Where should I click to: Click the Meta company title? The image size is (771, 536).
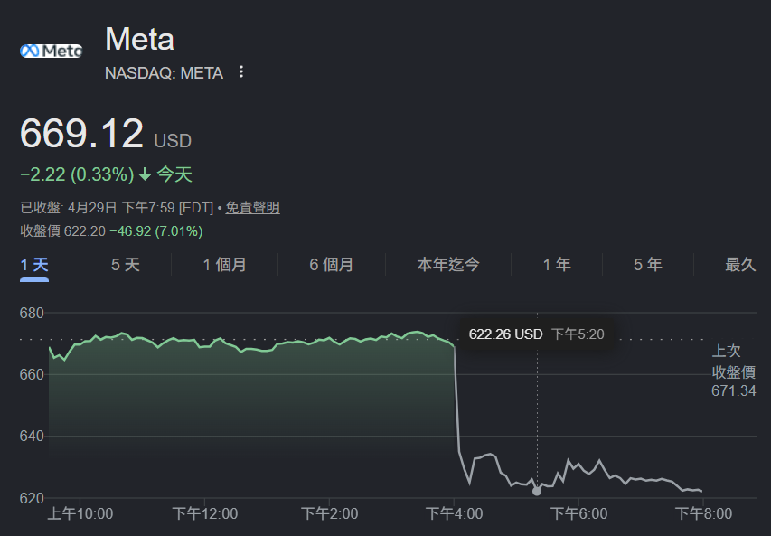pyautogui.click(x=139, y=39)
